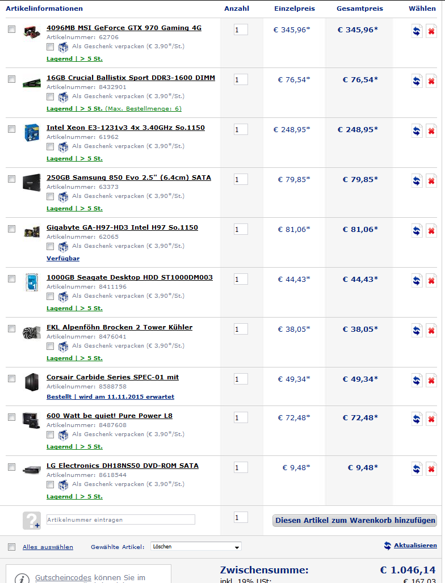445x583 pixels.
Task: Click the 'Verfügbar' status link under Gigabyte board
Action: coord(63,258)
